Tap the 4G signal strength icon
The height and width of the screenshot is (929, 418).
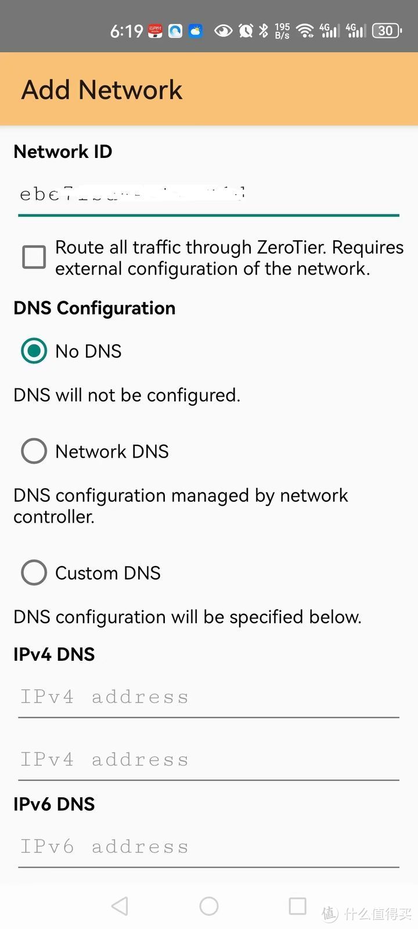coord(328,30)
